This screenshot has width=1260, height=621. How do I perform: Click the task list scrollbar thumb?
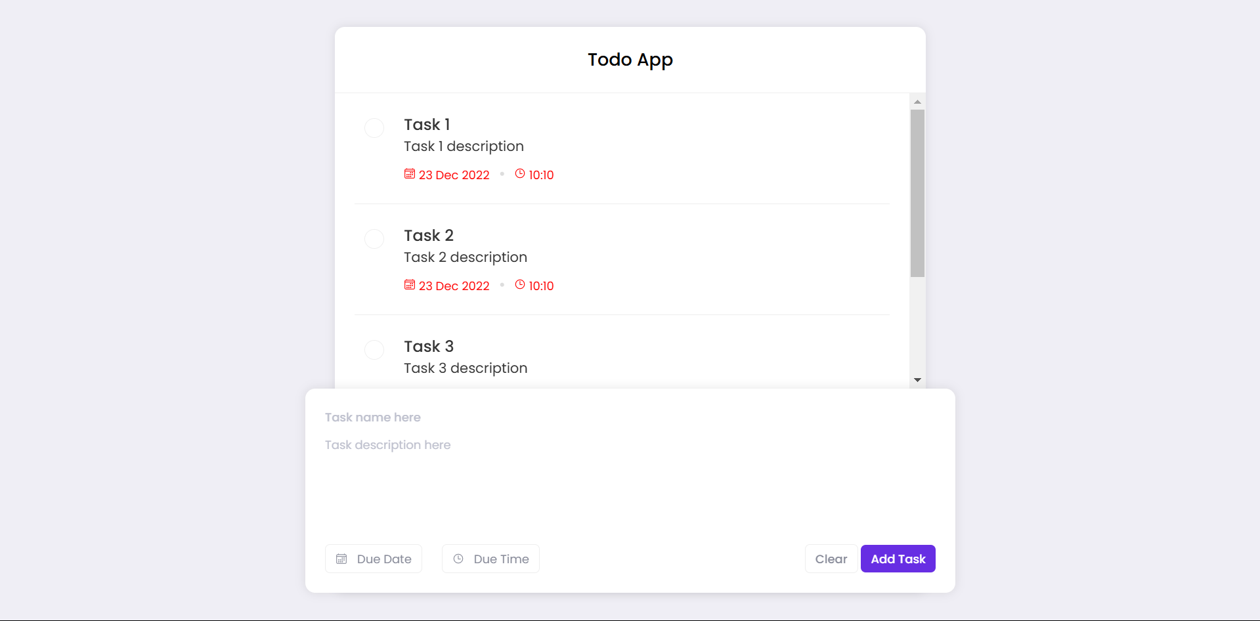(917, 194)
